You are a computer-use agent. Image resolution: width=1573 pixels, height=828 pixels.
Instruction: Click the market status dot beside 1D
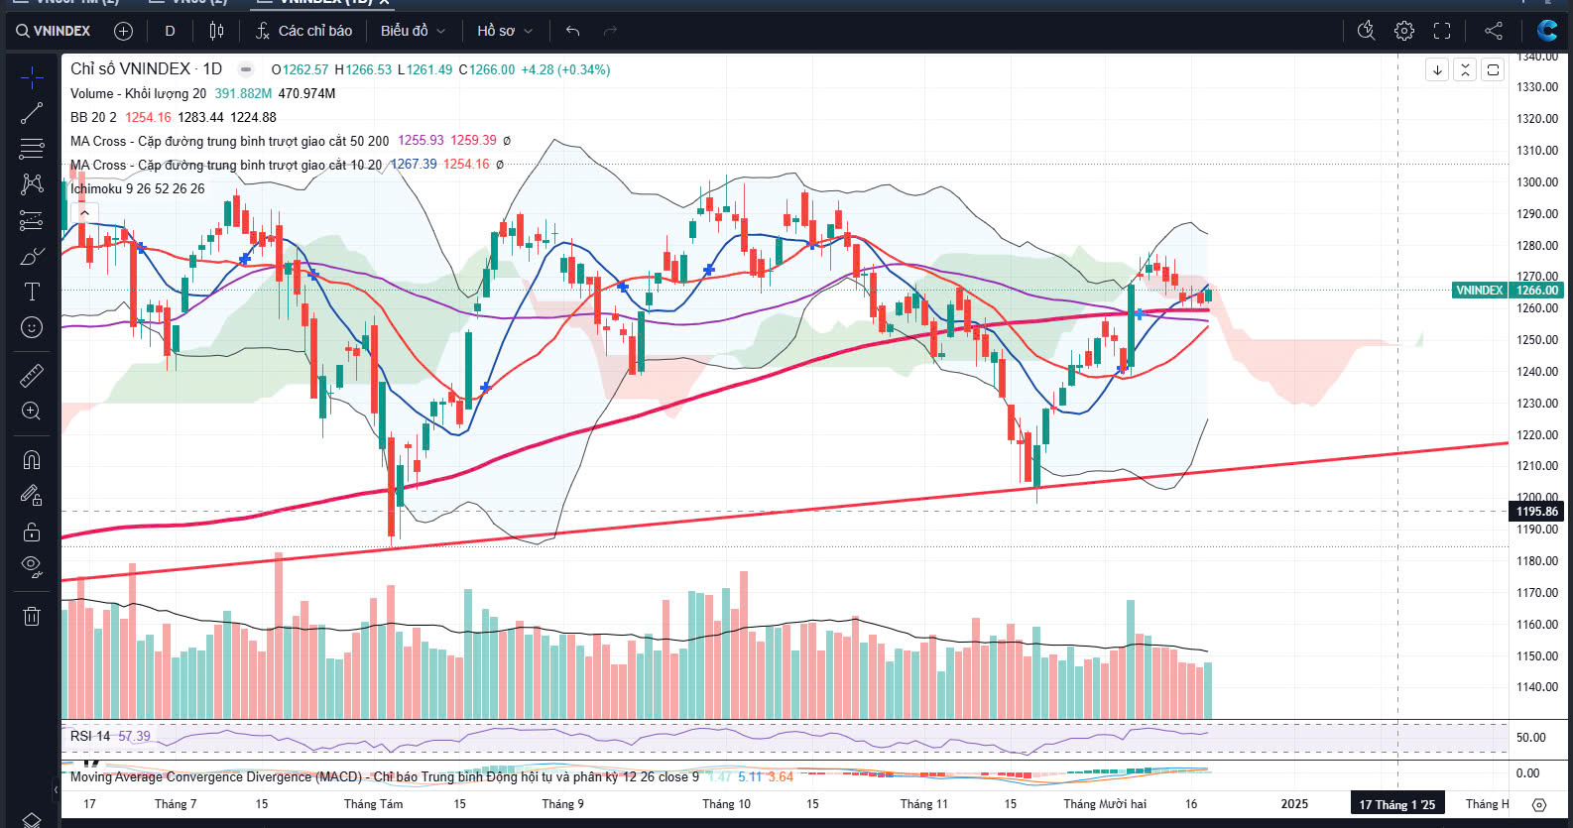(246, 69)
